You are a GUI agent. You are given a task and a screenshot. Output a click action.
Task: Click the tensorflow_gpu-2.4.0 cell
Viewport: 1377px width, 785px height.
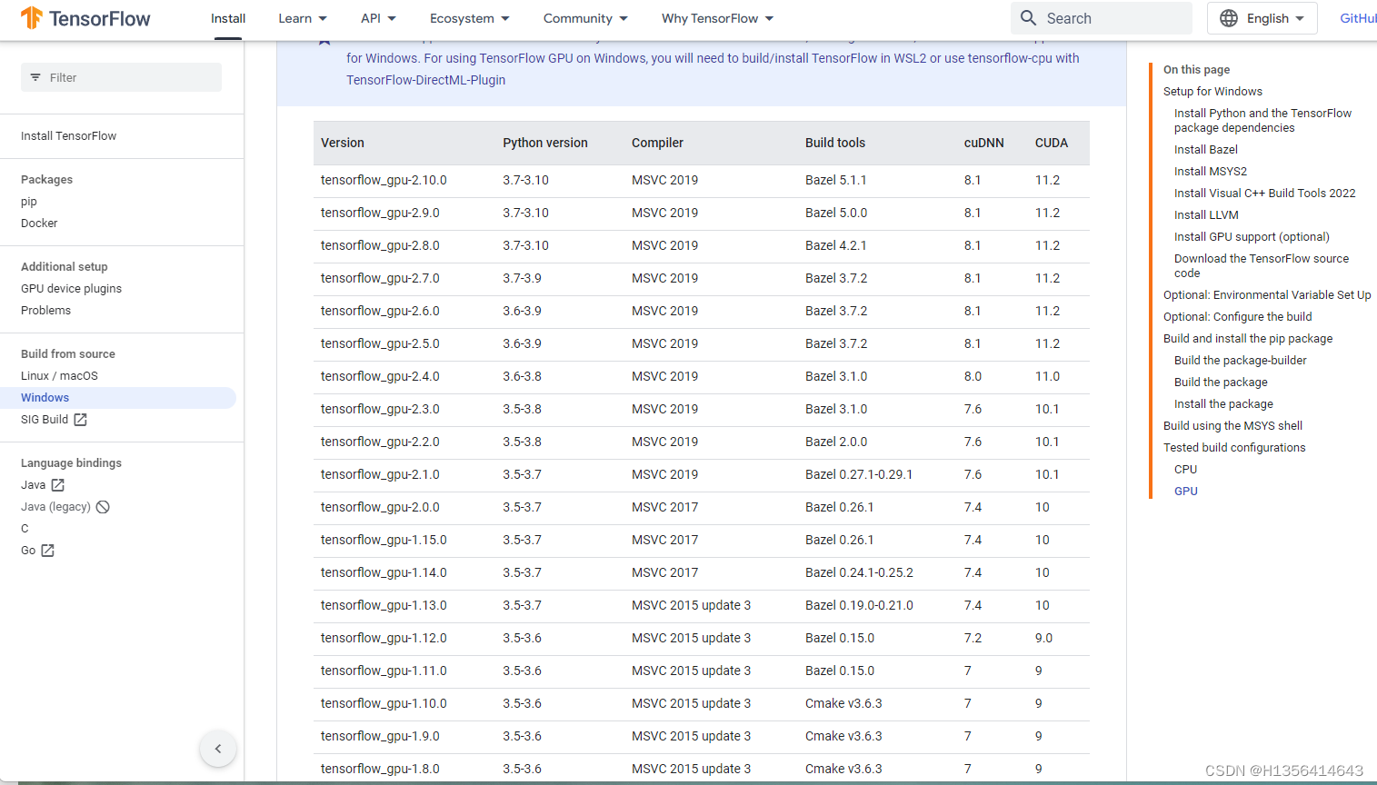click(x=380, y=377)
